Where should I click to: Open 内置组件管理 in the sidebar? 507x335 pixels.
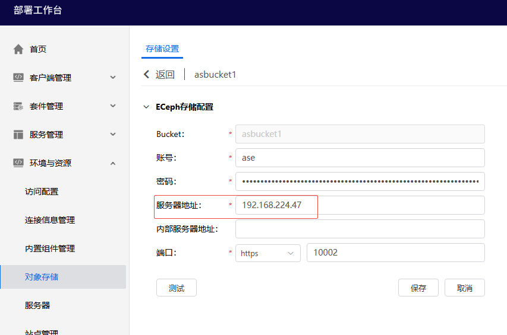[x=50, y=248]
